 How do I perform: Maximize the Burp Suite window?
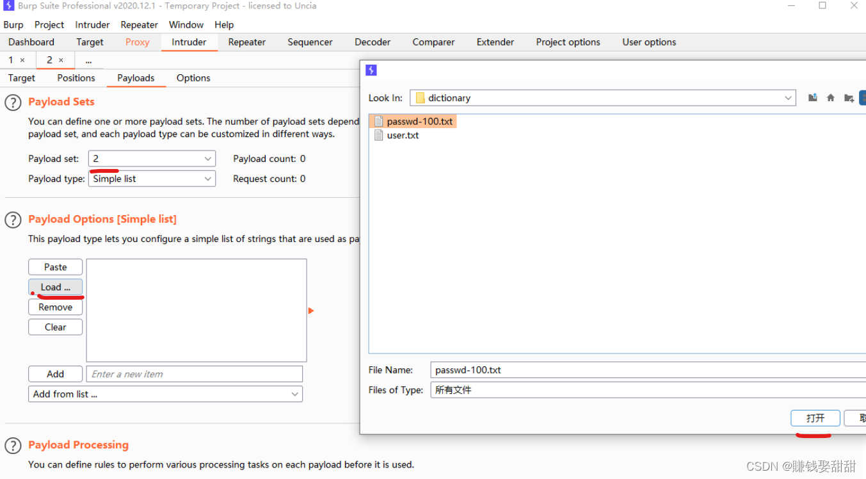(x=822, y=6)
